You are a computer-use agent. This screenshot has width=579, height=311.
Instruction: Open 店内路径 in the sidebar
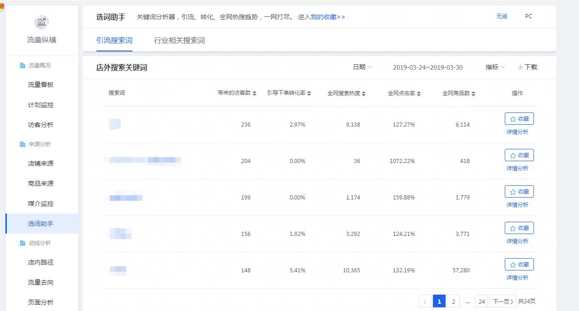pos(41,262)
